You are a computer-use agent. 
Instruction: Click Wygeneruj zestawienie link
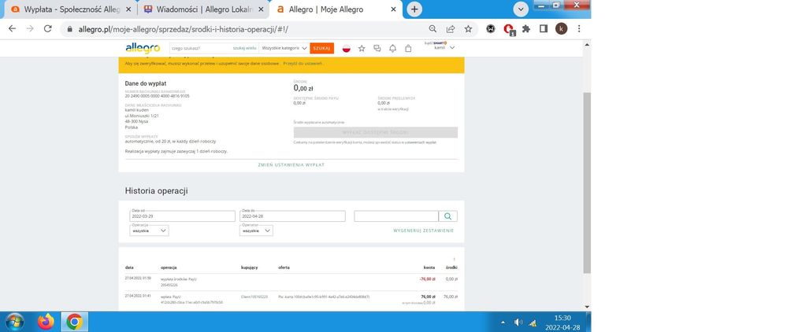(x=423, y=231)
